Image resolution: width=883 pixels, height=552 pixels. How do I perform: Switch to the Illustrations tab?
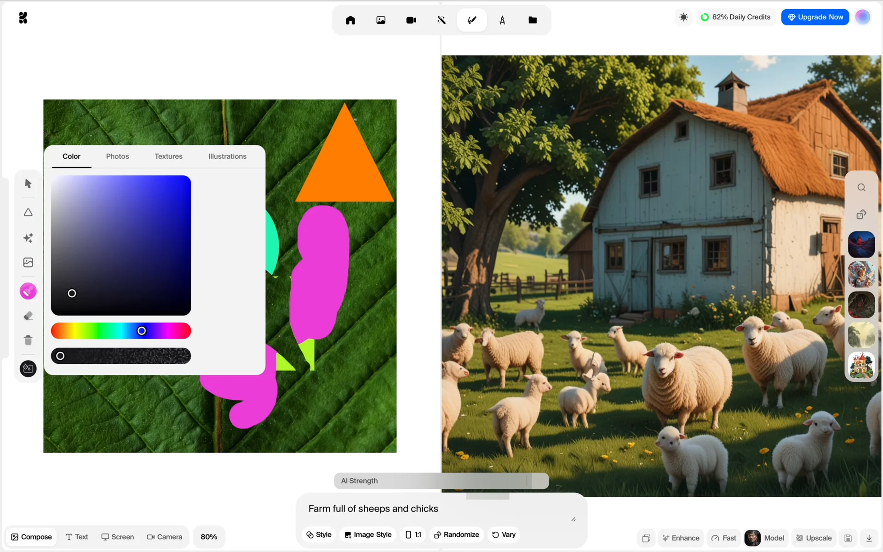click(x=227, y=156)
